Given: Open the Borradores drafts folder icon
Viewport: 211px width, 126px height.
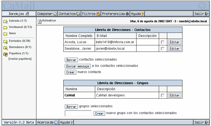Looking at the screenshot, I should point(5,48).
